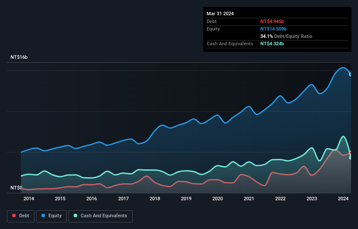The width and height of the screenshot is (358, 229).
Task: Select the 2019 axis label
Action: [x=186, y=199]
